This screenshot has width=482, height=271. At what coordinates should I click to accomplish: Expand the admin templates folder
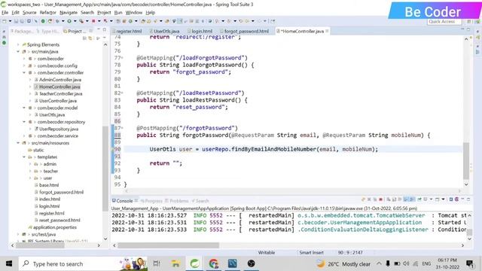[30, 164]
